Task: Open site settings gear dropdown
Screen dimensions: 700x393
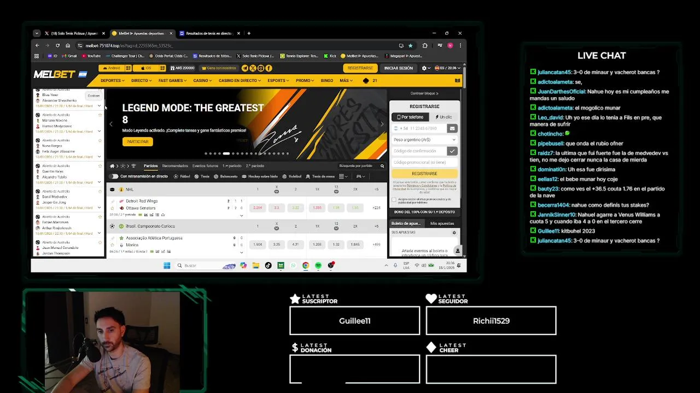Action: tap(425, 68)
